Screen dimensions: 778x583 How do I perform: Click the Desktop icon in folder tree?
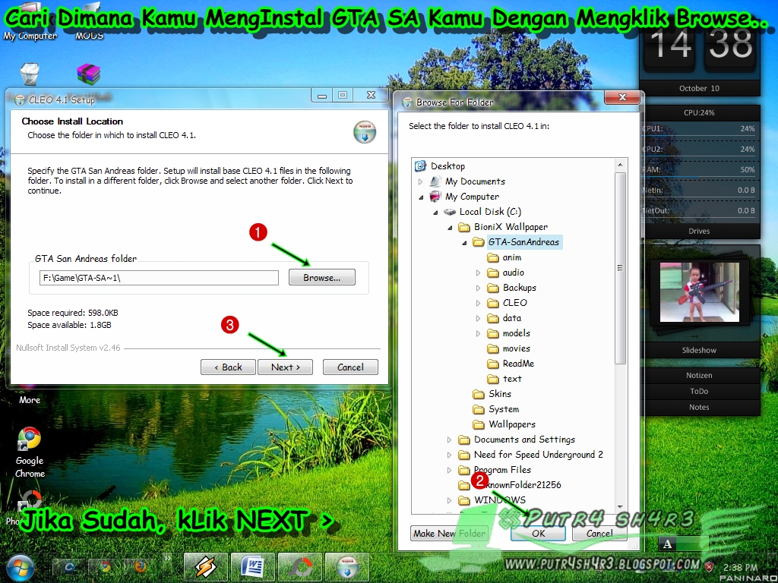(x=421, y=165)
